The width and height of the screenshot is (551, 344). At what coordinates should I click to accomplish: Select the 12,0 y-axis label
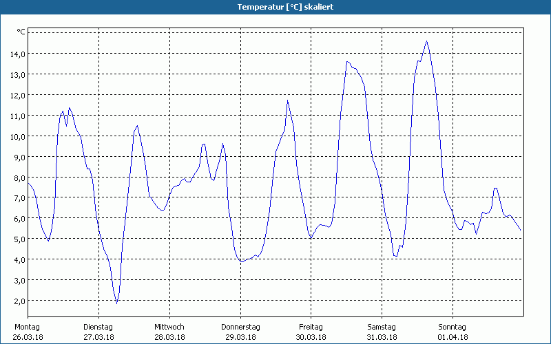(x=17, y=95)
